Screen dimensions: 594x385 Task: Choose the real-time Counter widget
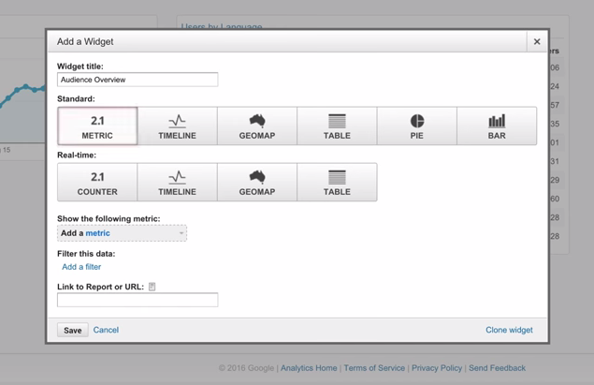(97, 182)
